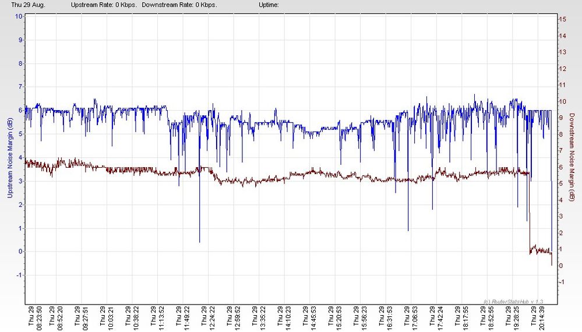The width and height of the screenshot is (582, 332).
Task: Click the 'Thu 29 17:06:53' time label
Action: click(411, 318)
